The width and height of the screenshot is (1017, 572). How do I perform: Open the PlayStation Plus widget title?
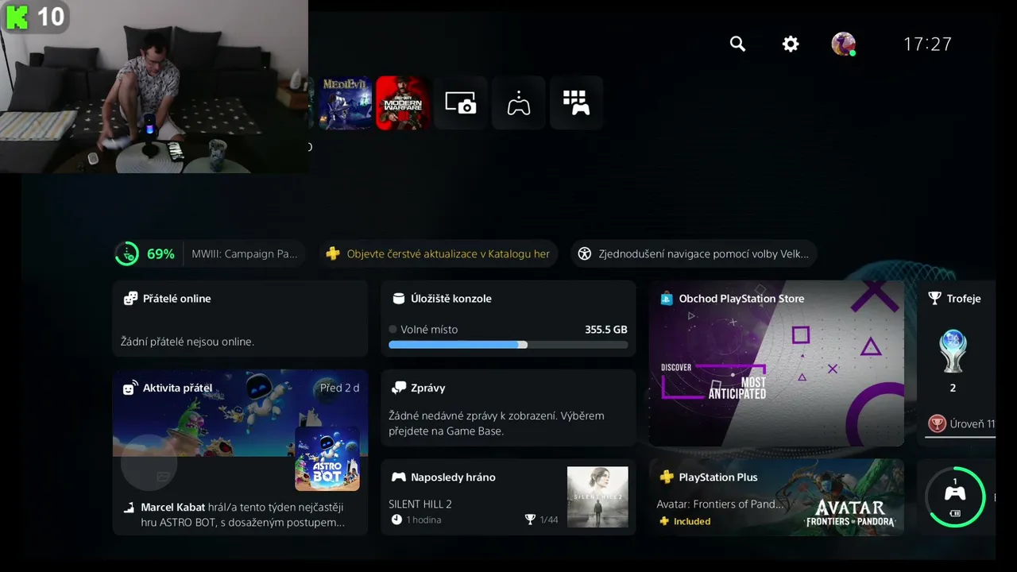(x=717, y=477)
